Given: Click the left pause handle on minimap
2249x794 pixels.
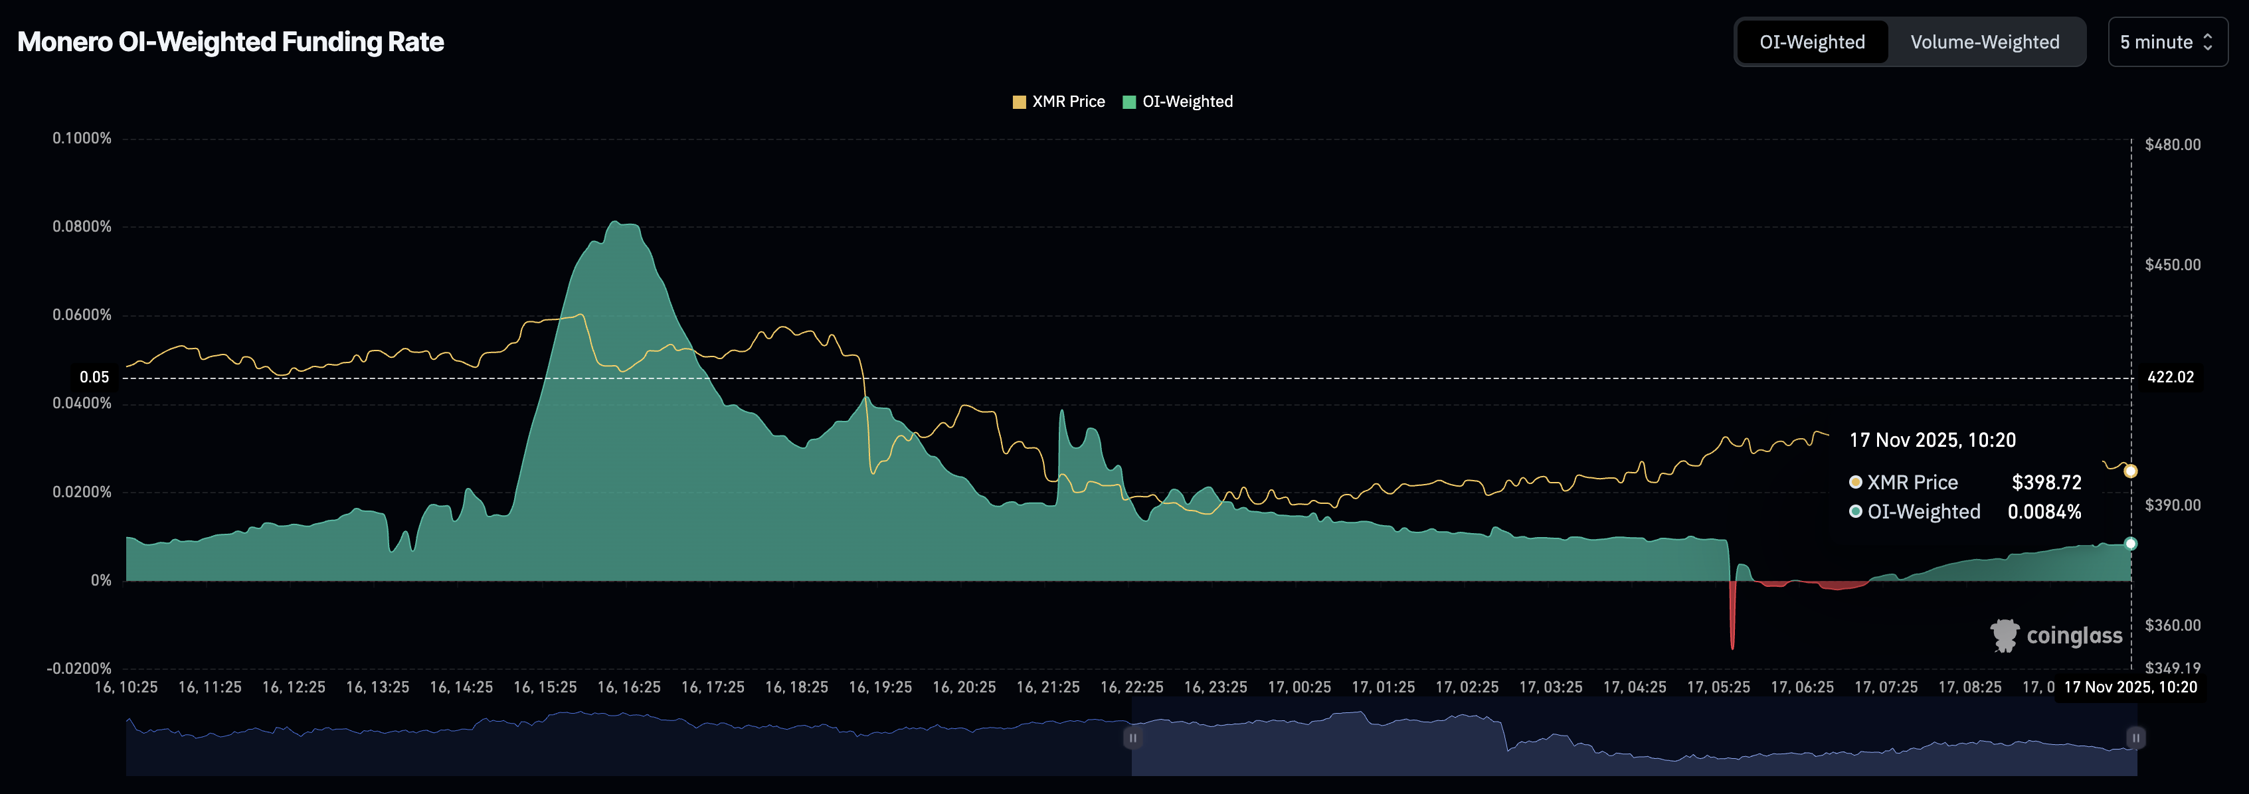Looking at the screenshot, I should [1132, 738].
